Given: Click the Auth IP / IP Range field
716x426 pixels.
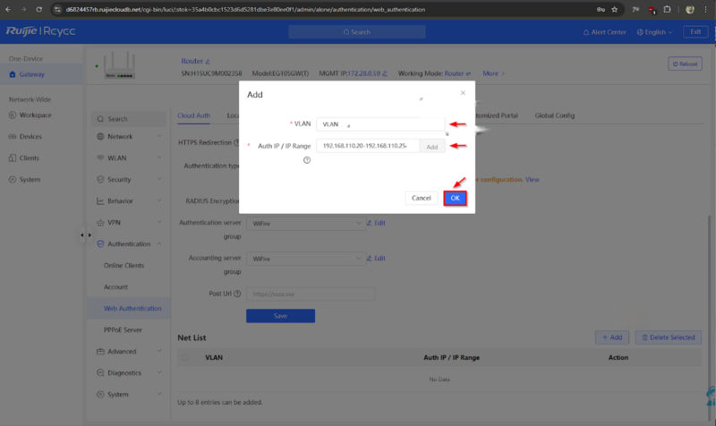Looking at the screenshot, I should tap(367, 146).
